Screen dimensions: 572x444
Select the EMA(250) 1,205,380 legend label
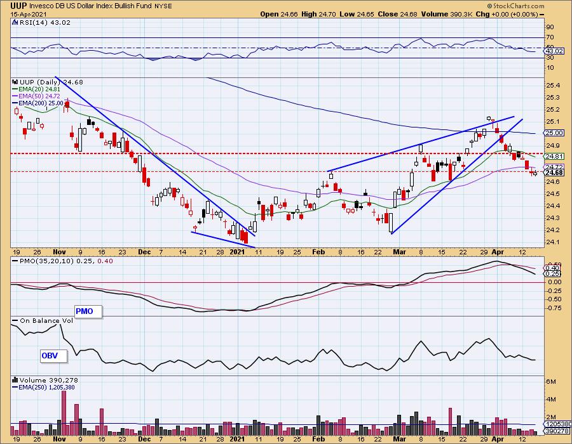(x=46, y=388)
